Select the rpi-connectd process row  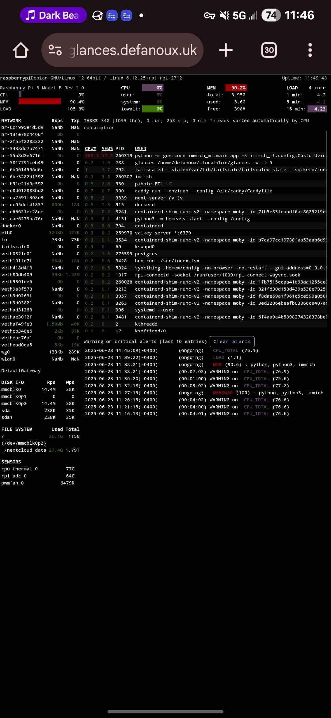coord(205,275)
